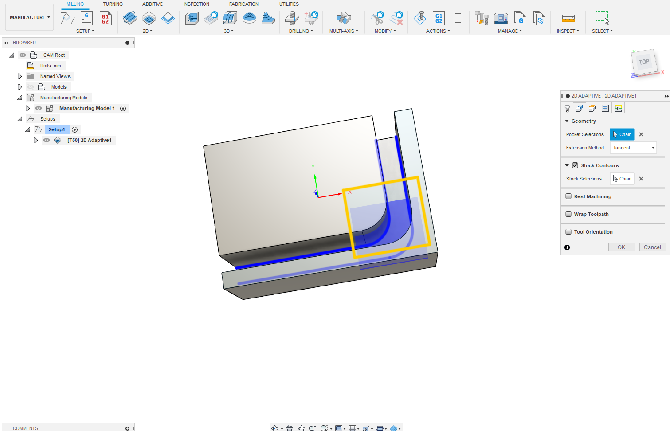Click the Setup Sheet icon in Actions
The height and width of the screenshot is (431, 670).
(x=458, y=18)
